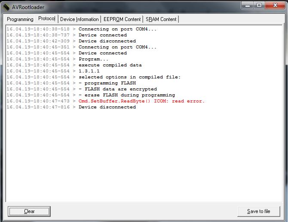Viewport: 288px width, 222px height.
Task: Minimize the AVRootloader window
Action: point(248,6)
